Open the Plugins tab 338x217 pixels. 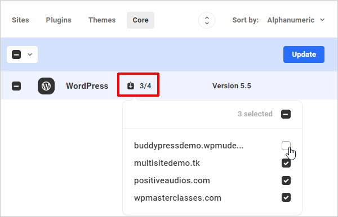tap(59, 20)
